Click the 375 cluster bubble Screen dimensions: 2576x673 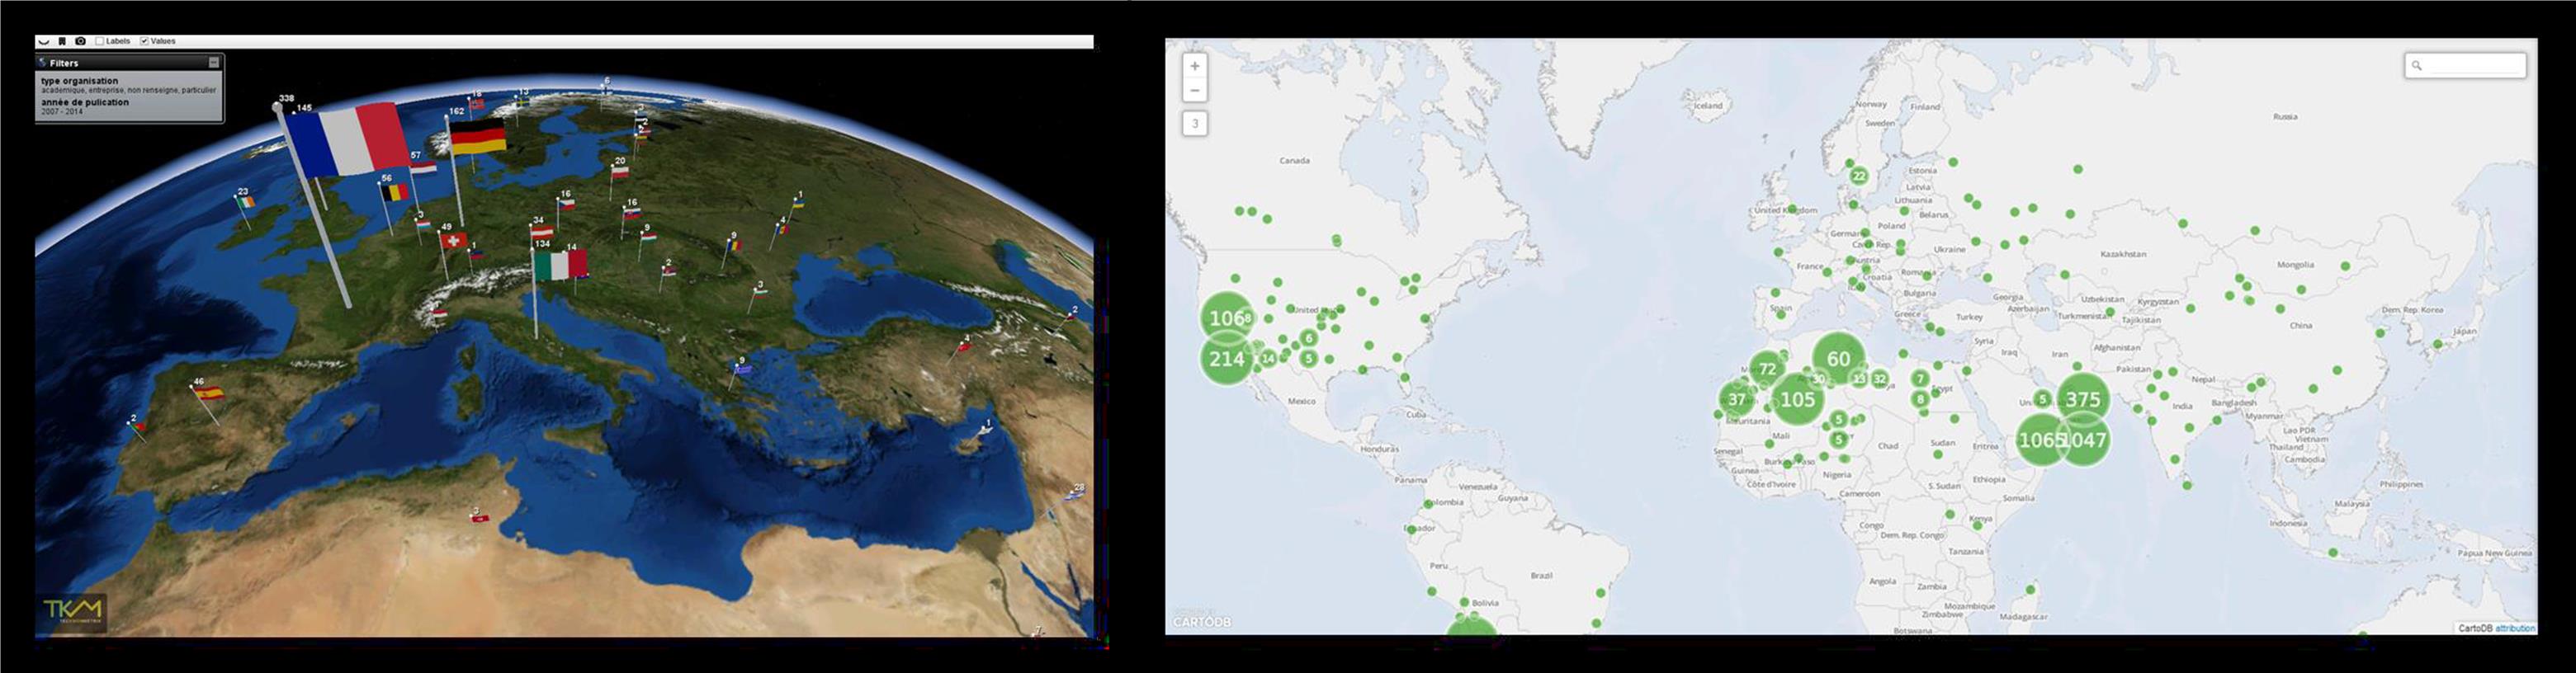tap(2083, 399)
